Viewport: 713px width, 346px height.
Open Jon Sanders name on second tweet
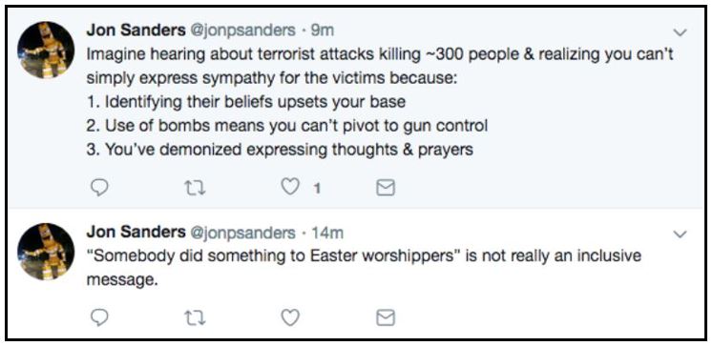136,233
